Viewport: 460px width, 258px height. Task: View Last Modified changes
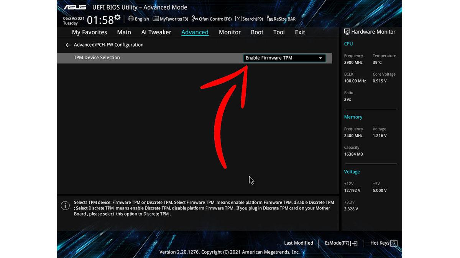(299, 243)
